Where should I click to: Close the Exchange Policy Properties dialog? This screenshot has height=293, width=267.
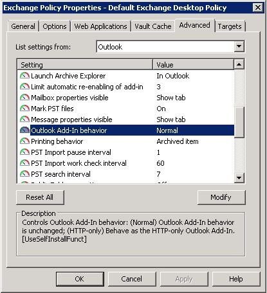[258, 8]
